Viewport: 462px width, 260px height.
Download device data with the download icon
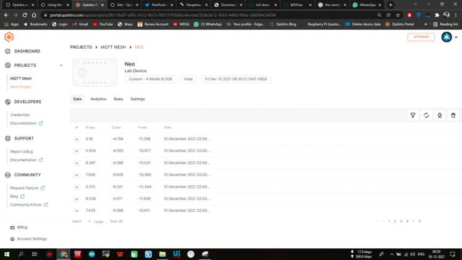tap(440, 115)
